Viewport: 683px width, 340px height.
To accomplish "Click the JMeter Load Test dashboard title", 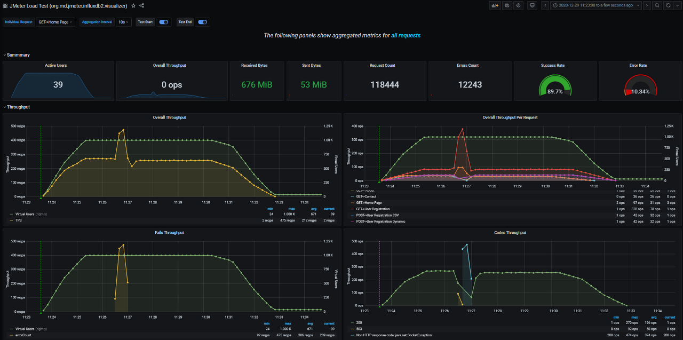I will [68, 5].
